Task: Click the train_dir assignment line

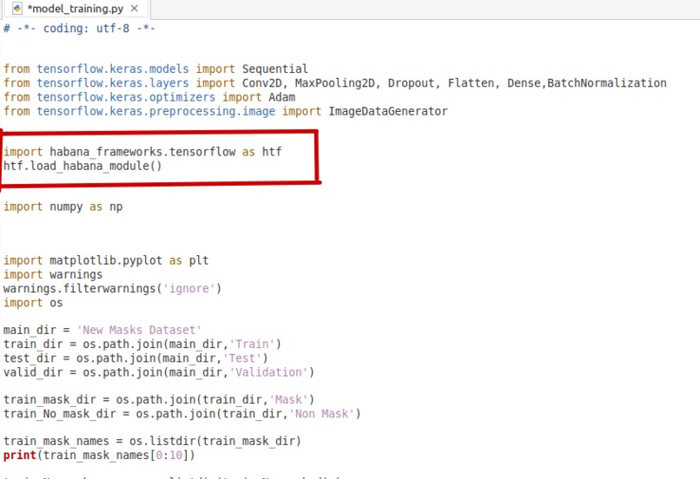Action: (x=142, y=344)
